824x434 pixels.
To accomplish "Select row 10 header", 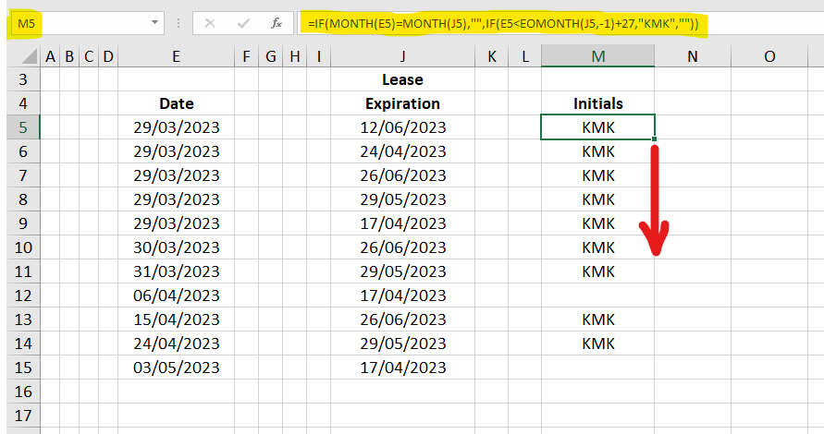I will [x=23, y=247].
